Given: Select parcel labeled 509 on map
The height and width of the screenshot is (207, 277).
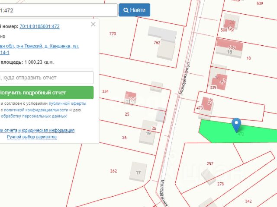Looking at the screenshot, I should tap(260, 3).
